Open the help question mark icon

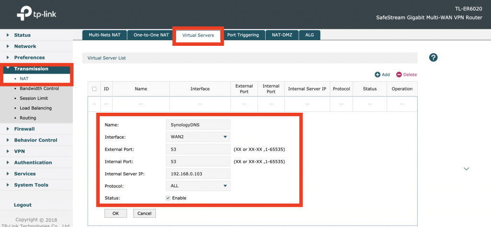point(433,57)
